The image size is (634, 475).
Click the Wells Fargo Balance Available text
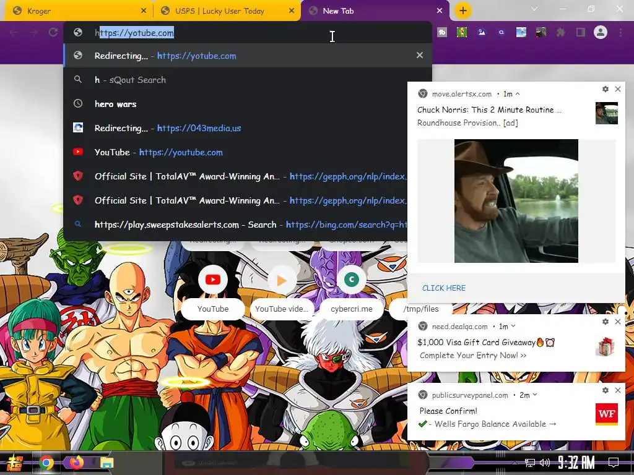tap(495, 424)
